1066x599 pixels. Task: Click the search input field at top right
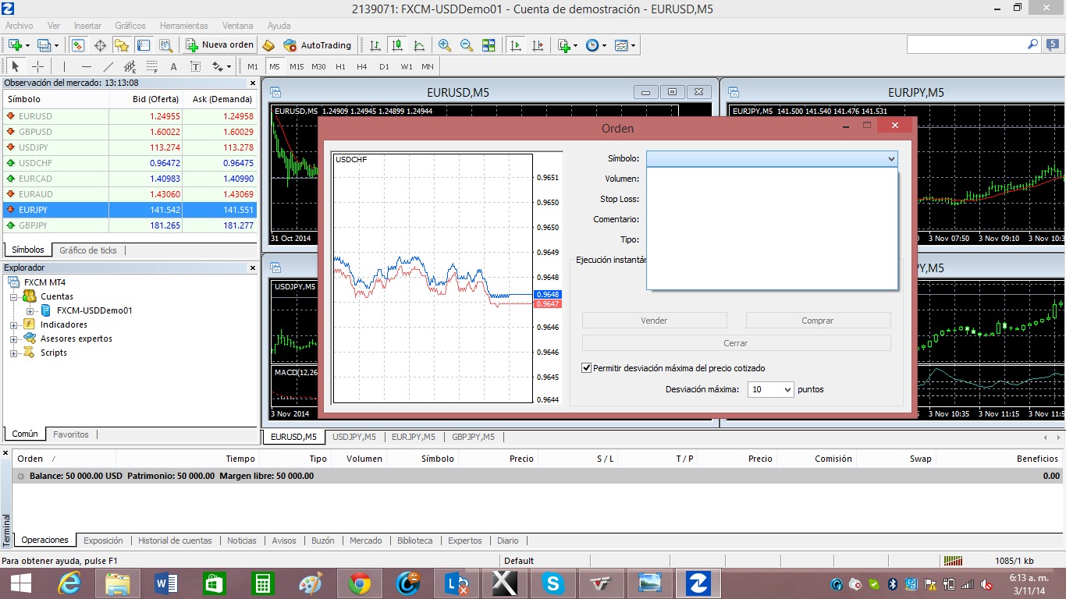click(966, 45)
